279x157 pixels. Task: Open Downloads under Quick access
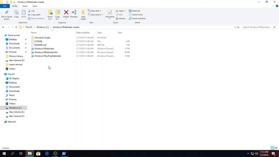tap(14, 44)
